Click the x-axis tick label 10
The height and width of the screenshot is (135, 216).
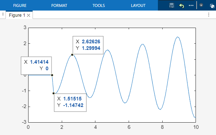pos(196,127)
